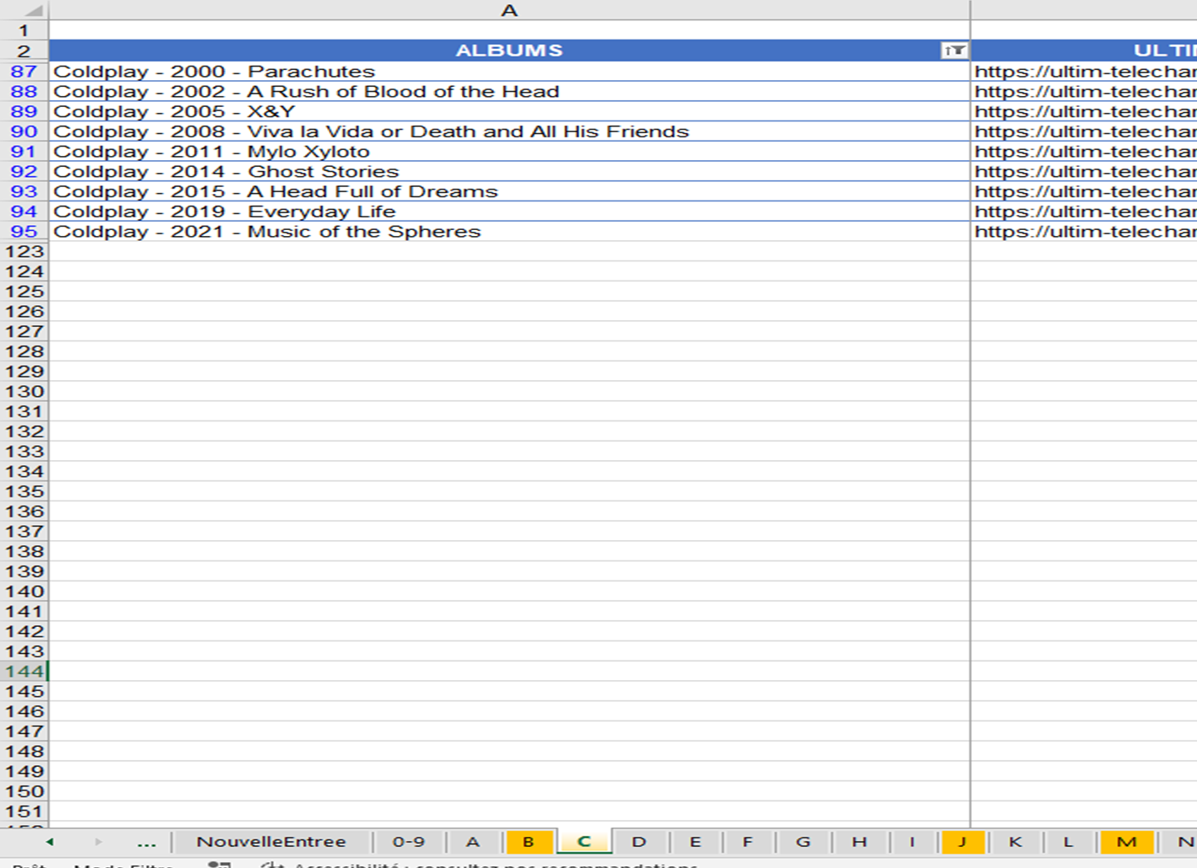Click the Select All corner triangle
This screenshot has height=868, width=1197.
pyautogui.click(x=32, y=10)
